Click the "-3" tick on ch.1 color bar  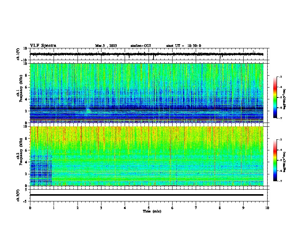tap(280, 77)
